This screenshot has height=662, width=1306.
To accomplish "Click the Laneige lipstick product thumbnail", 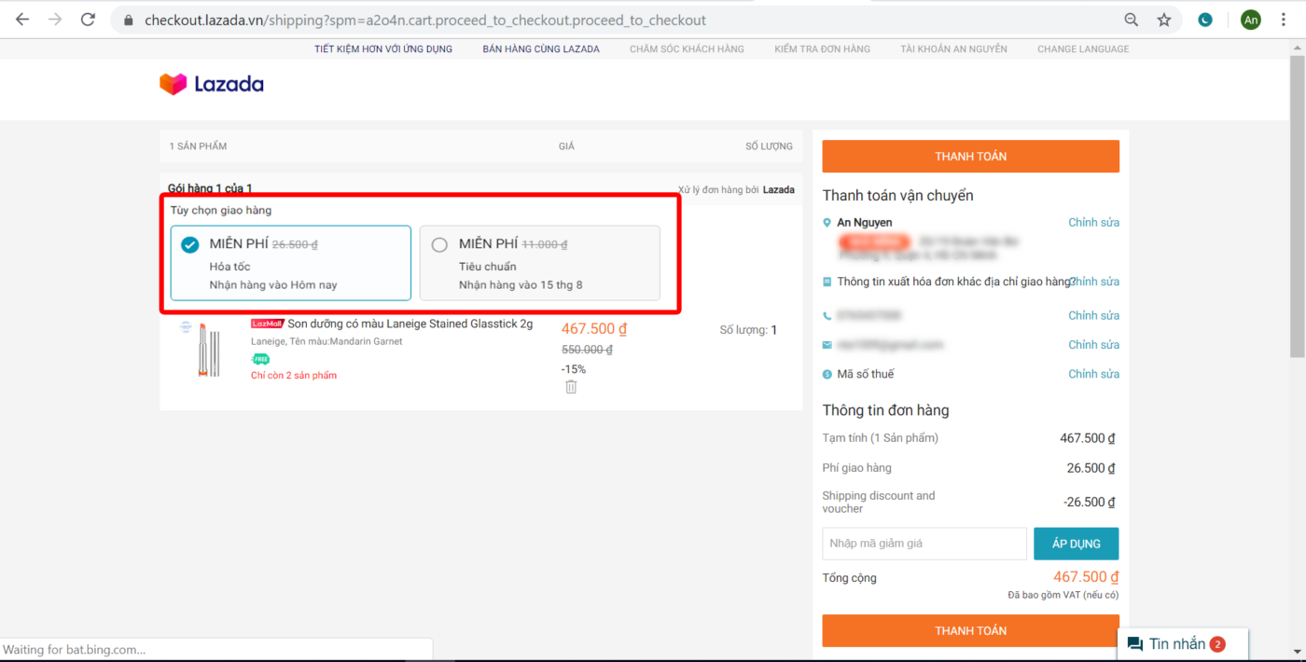I will tap(208, 349).
